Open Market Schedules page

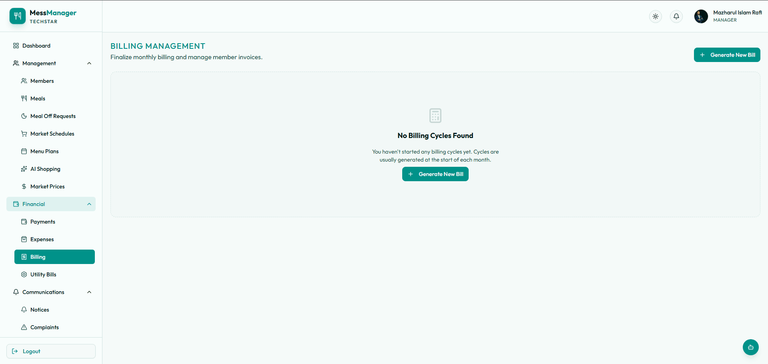click(x=54, y=134)
